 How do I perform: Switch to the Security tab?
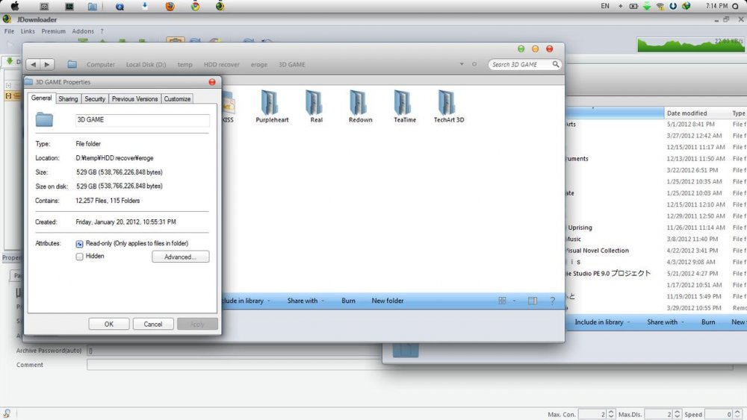tap(95, 98)
